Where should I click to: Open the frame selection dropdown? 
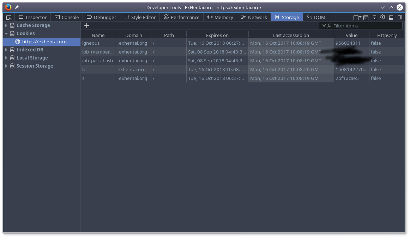tap(357, 17)
